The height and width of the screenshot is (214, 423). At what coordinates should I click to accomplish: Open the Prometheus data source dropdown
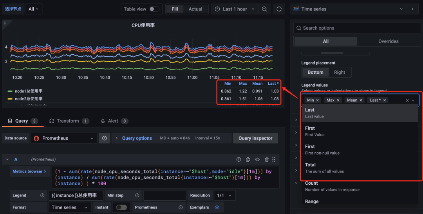[x=64, y=138]
